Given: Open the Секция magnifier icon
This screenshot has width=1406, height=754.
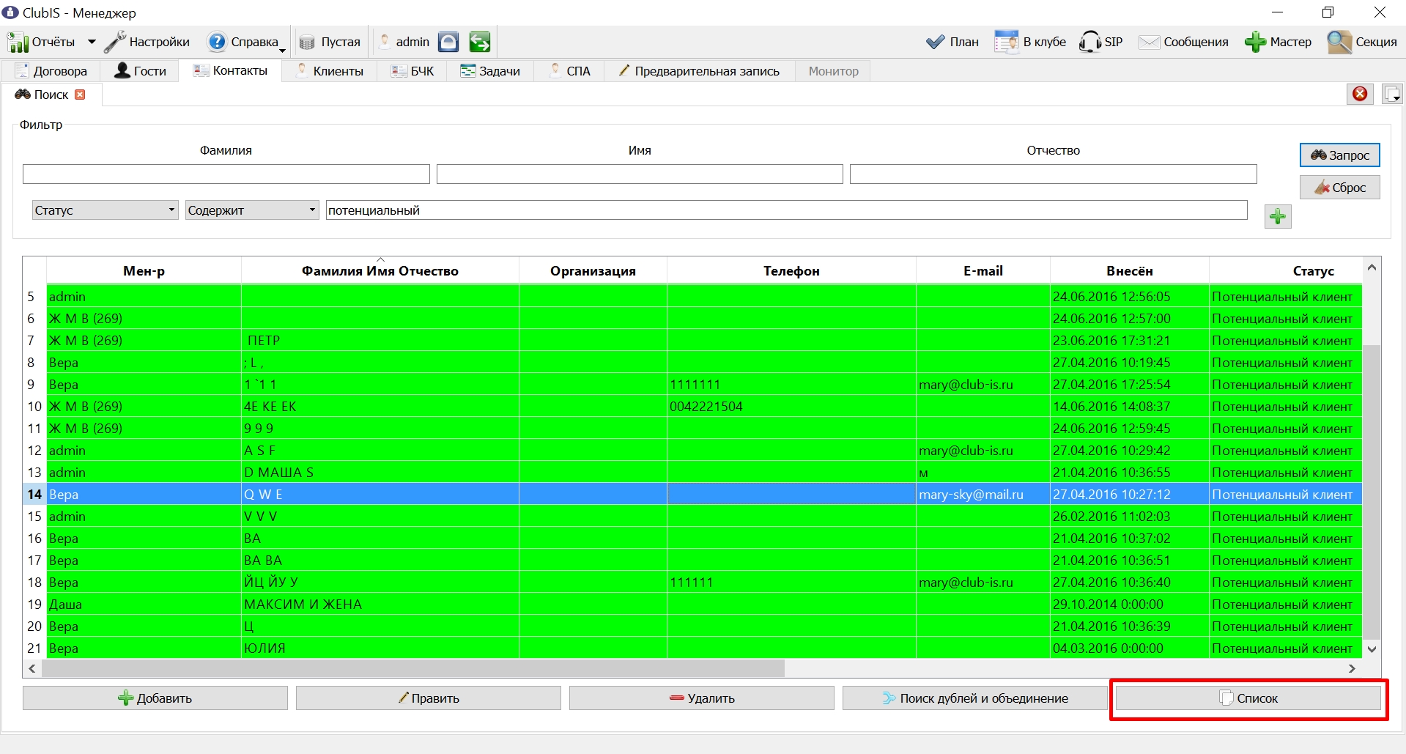Looking at the screenshot, I should pos(1339,42).
